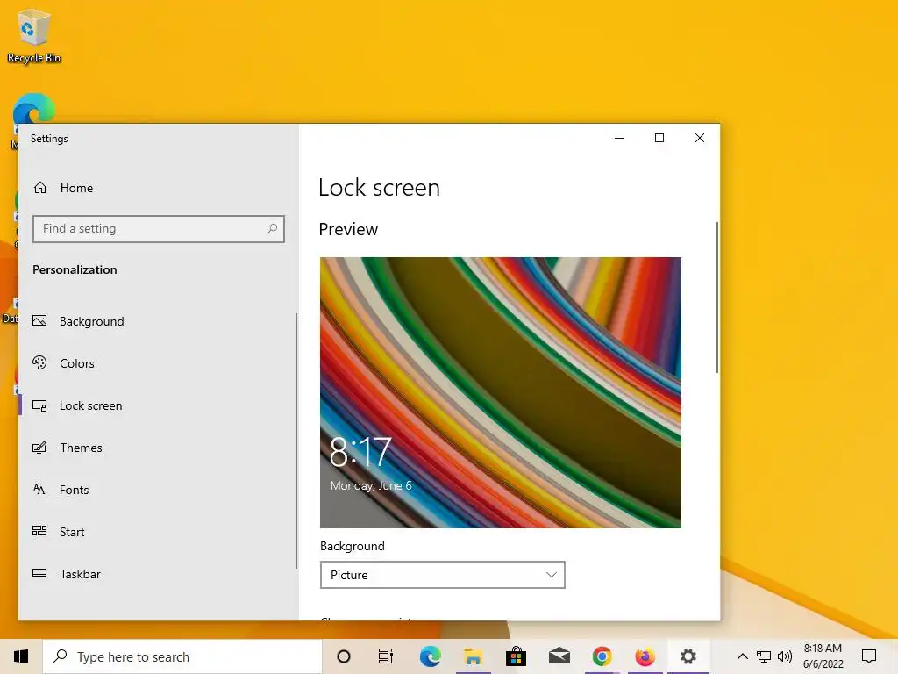Launch Firefox from the taskbar
The image size is (898, 674).
(x=645, y=656)
